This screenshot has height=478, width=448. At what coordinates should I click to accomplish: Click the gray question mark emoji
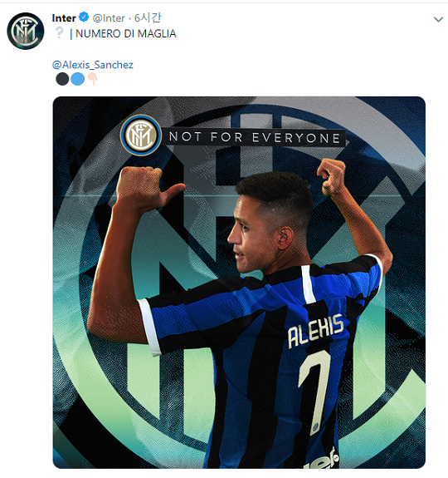point(59,32)
